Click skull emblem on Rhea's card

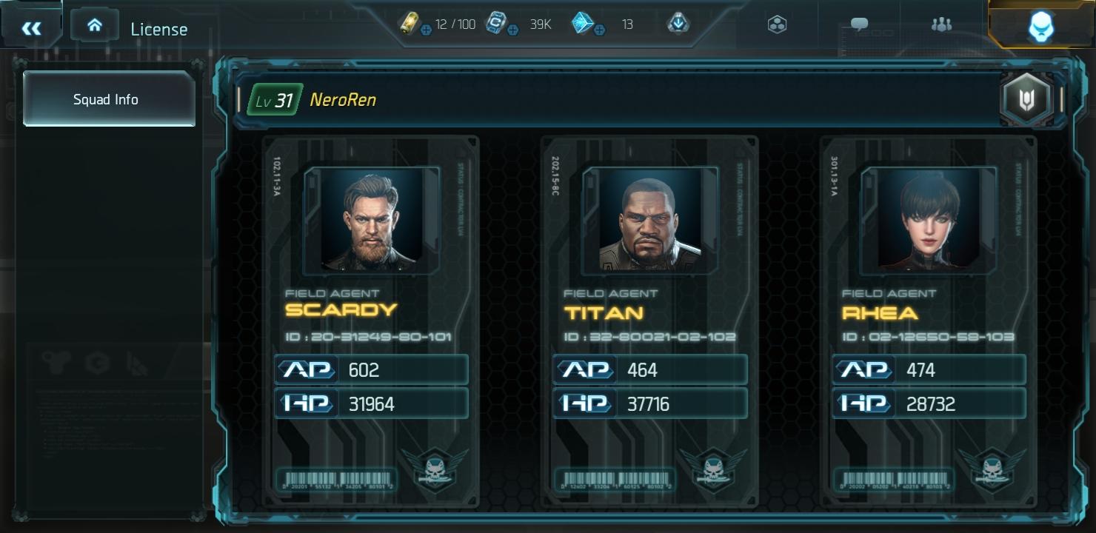[x=991, y=469]
